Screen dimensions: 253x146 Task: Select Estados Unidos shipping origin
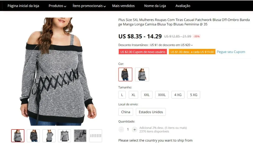[x=151, y=112]
